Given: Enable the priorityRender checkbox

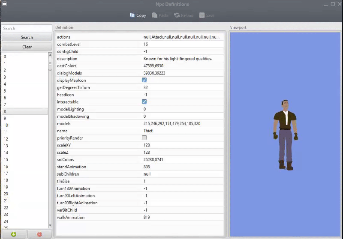Looking at the screenshot, I should pos(144,138).
